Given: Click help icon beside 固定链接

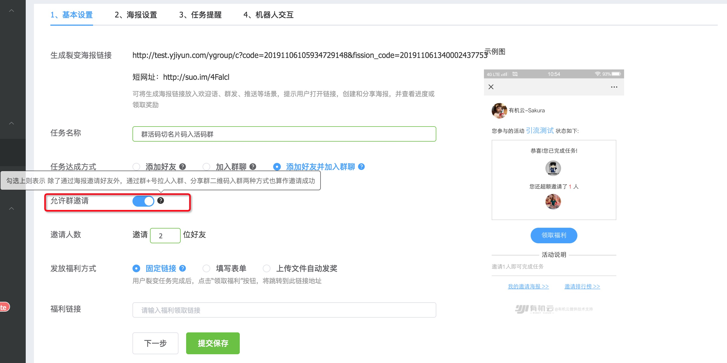Looking at the screenshot, I should (x=183, y=268).
